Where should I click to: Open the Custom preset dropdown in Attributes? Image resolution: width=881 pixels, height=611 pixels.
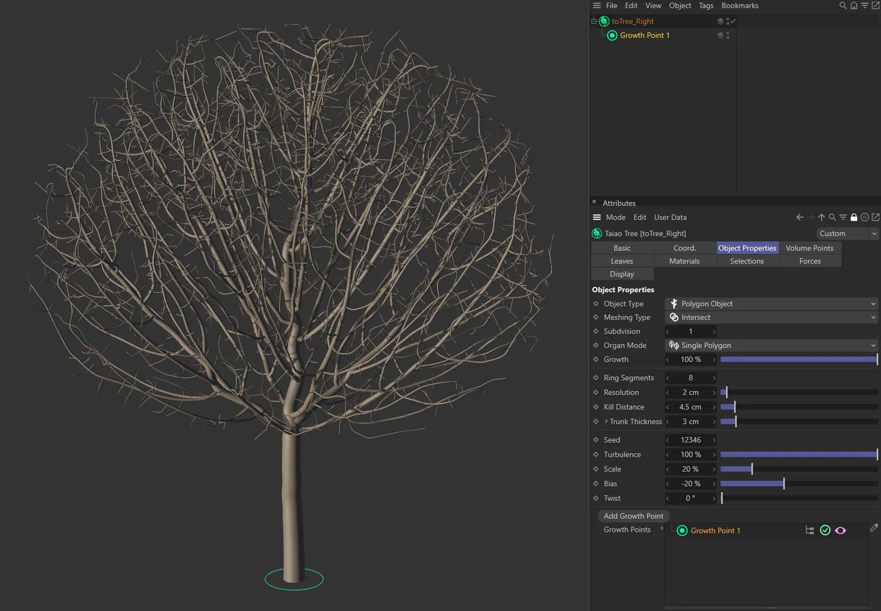click(846, 233)
